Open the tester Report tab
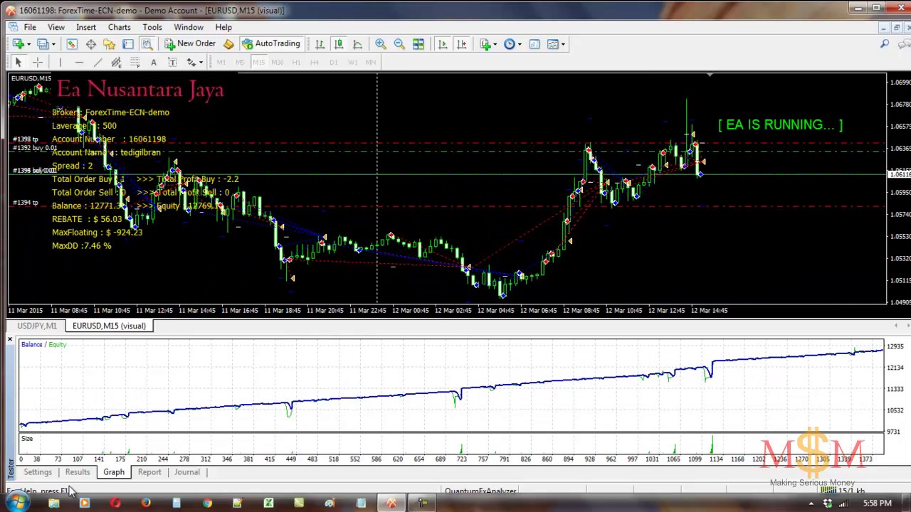911x512 pixels. [149, 472]
